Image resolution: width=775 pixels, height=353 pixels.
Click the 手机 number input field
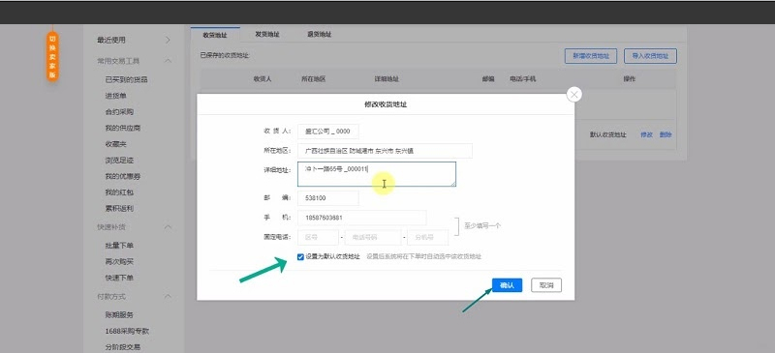361,218
